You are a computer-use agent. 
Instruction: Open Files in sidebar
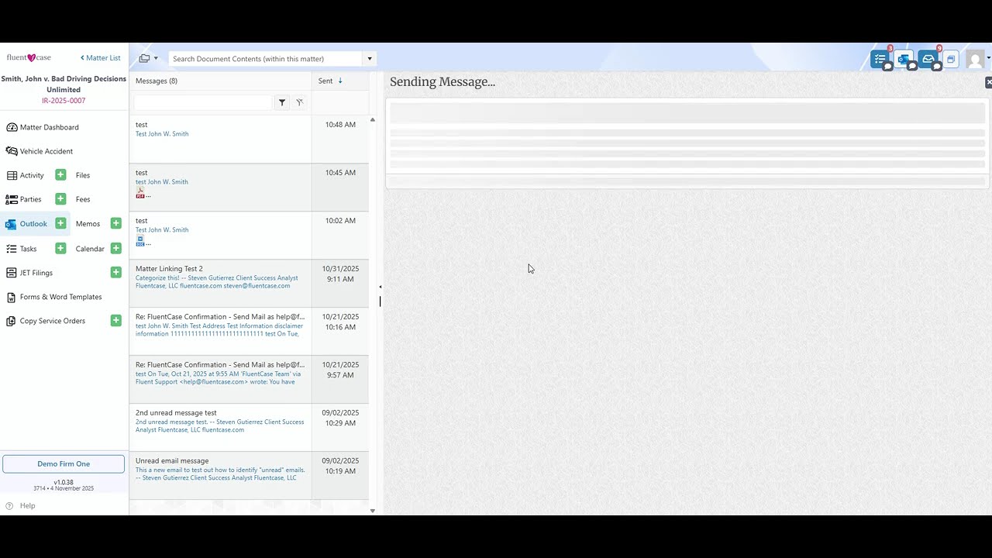pos(83,175)
